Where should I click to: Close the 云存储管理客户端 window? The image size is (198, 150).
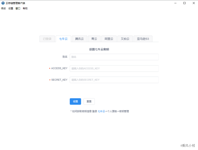[x=194, y=3]
